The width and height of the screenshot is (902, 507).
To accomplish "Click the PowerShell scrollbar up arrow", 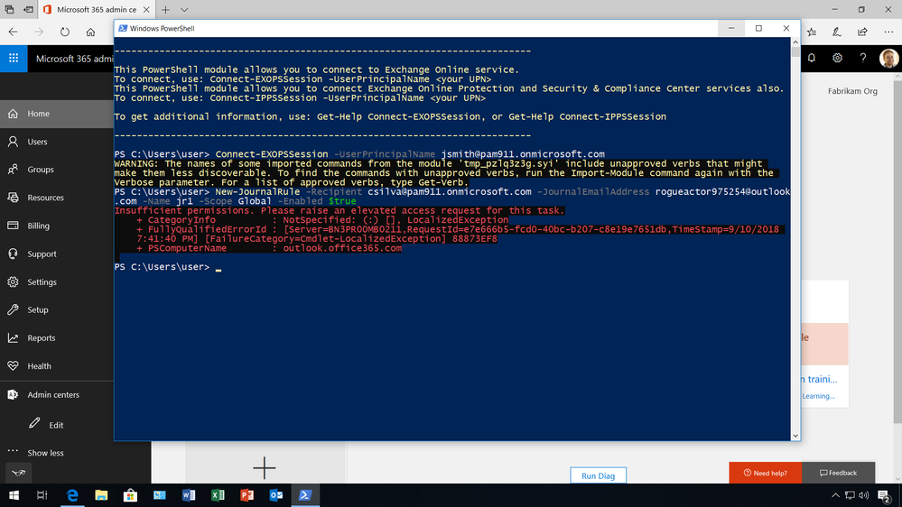I will (x=795, y=42).
